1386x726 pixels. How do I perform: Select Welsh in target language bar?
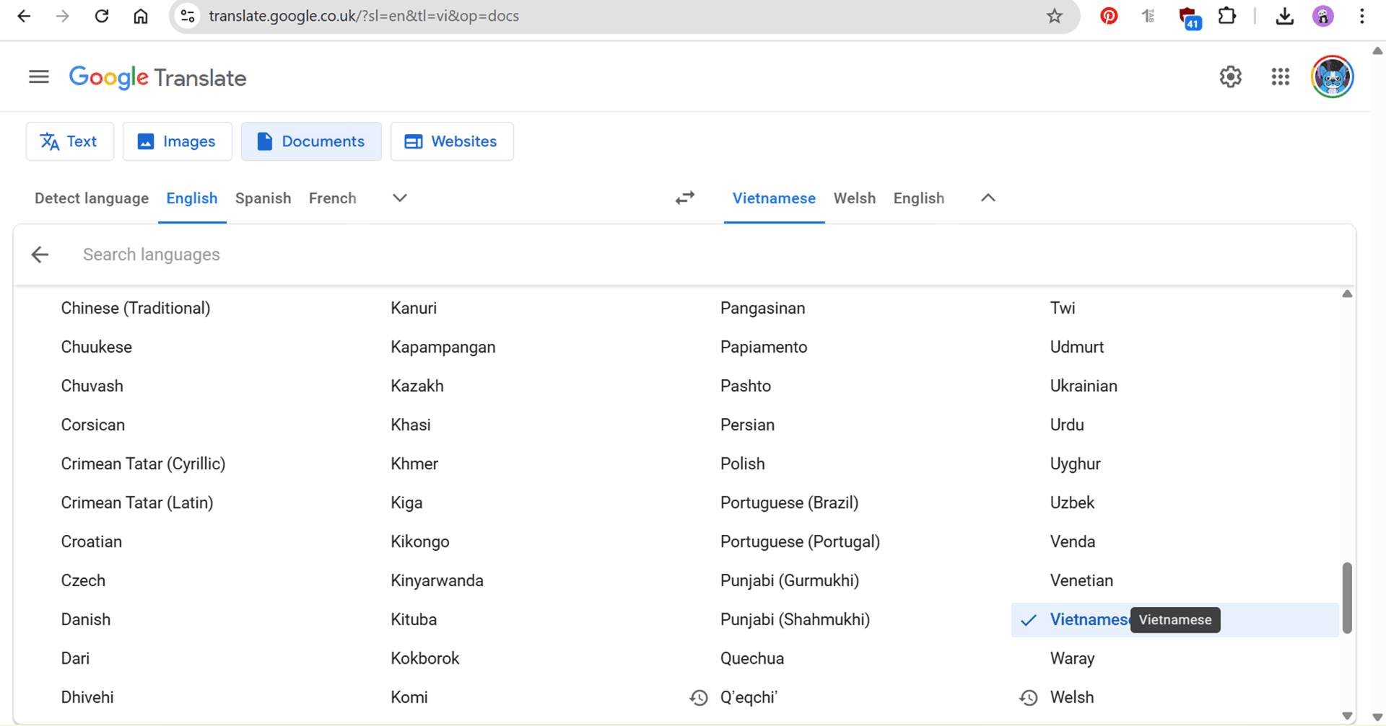(854, 198)
